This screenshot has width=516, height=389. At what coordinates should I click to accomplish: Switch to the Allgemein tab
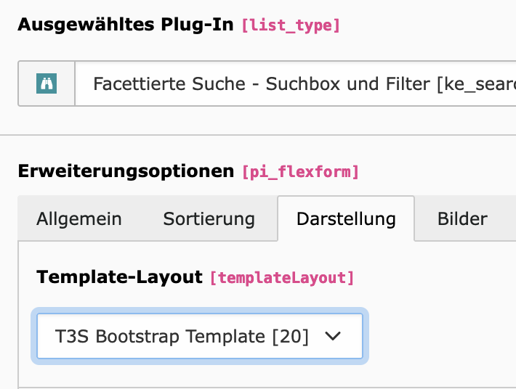point(79,219)
